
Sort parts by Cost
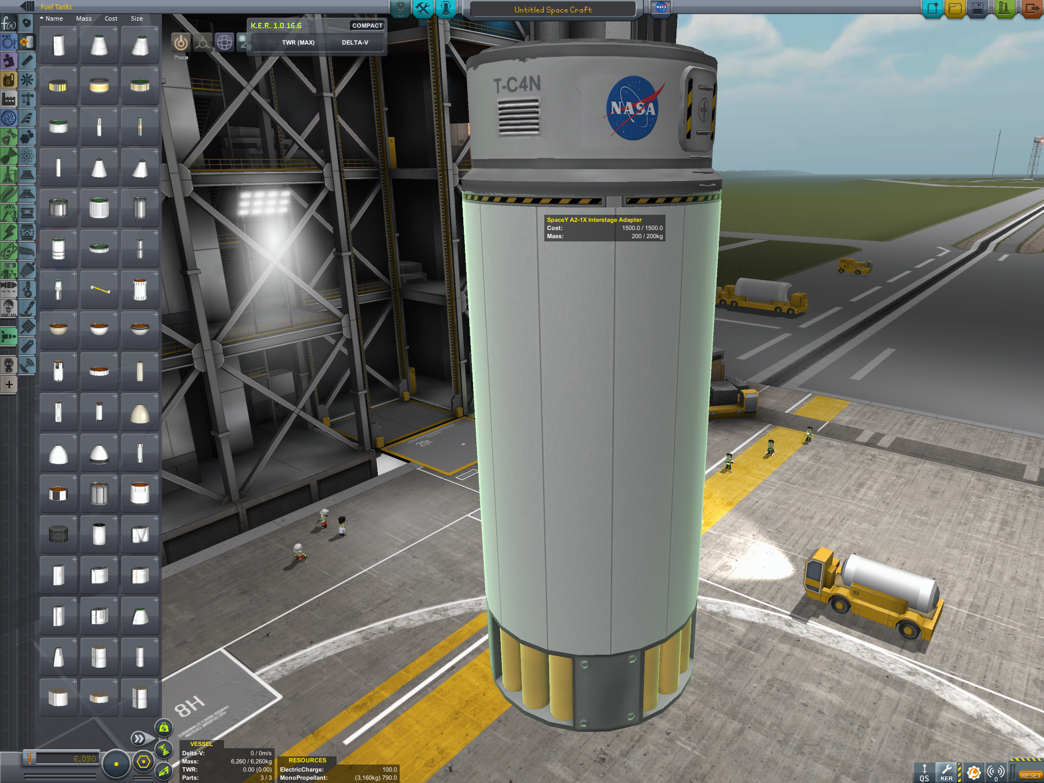(x=111, y=18)
